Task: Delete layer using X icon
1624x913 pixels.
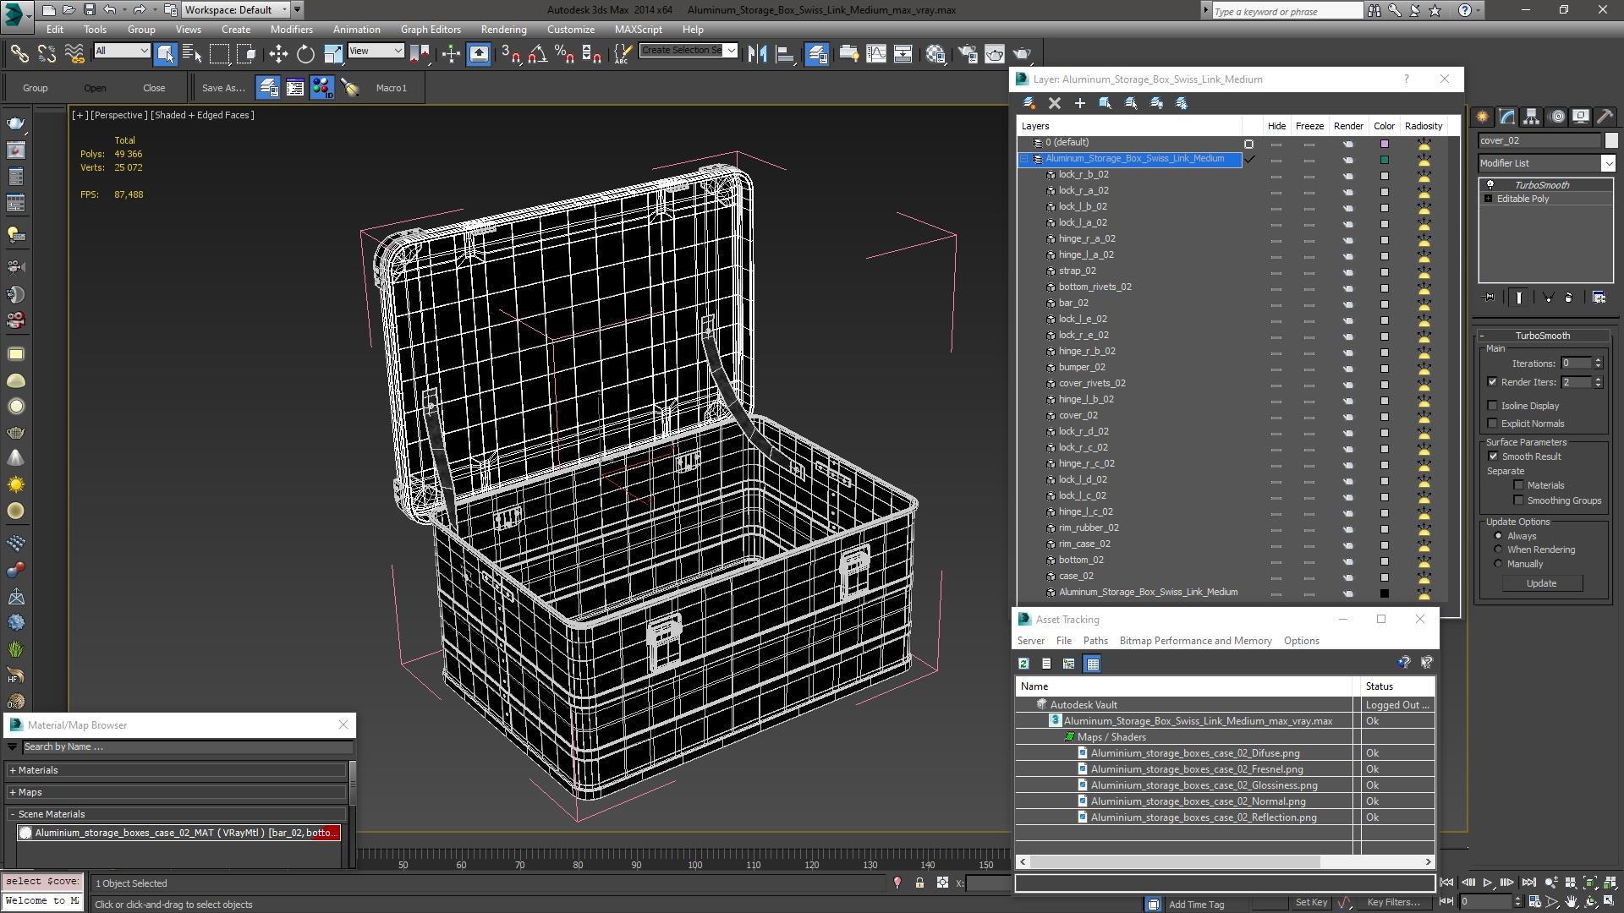Action: [x=1054, y=103]
